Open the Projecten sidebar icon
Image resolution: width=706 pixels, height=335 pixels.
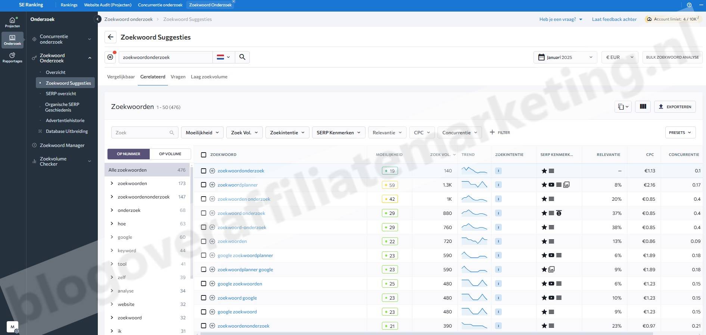[12, 22]
